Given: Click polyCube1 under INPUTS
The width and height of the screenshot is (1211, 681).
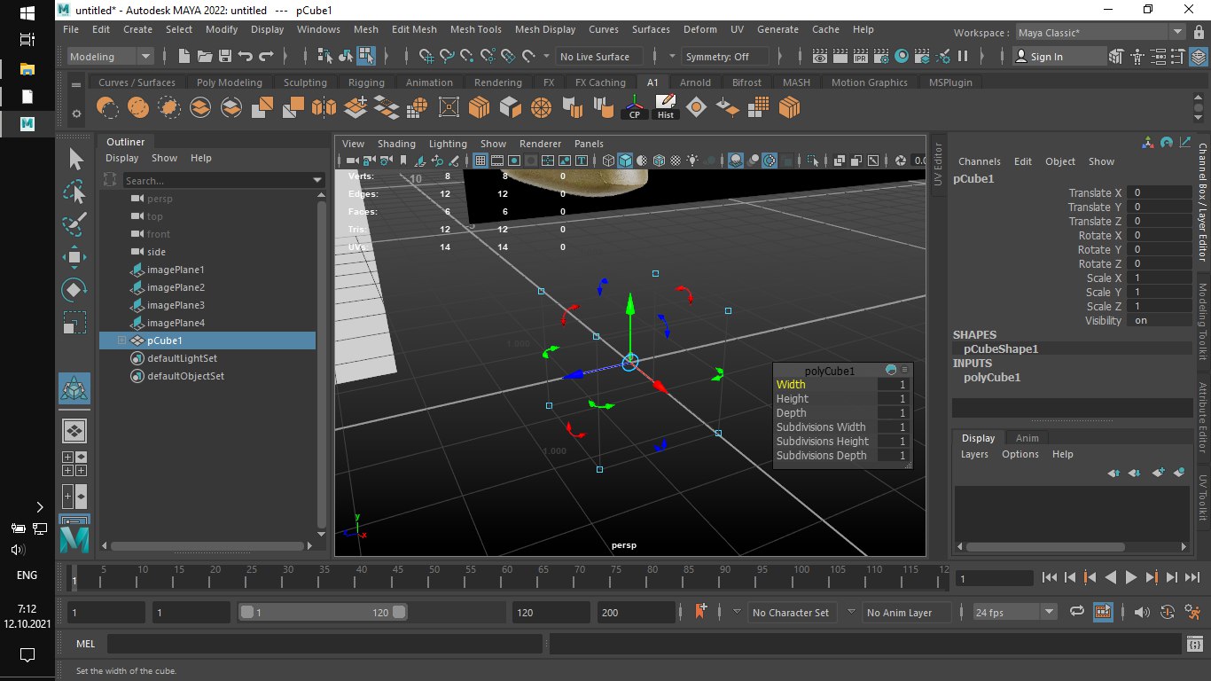Looking at the screenshot, I should pyautogui.click(x=992, y=378).
